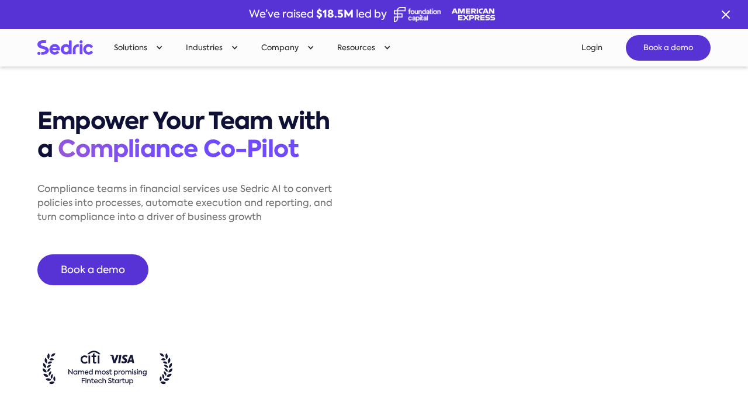Click the Compliance Co-Pilot headline
This screenshot has width=748, height=420.
pyautogui.click(x=178, y=149)
